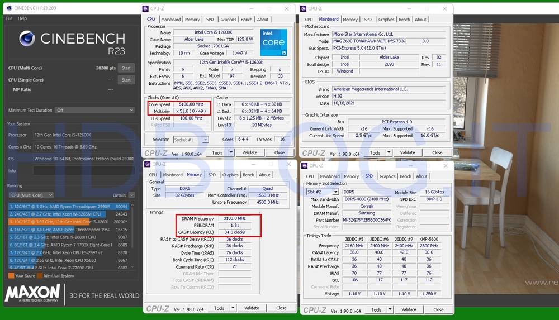This screenshot has height=320, width=559.
Task: Click CPU-Z icon in the Memory window title
Action: (147, 164)
